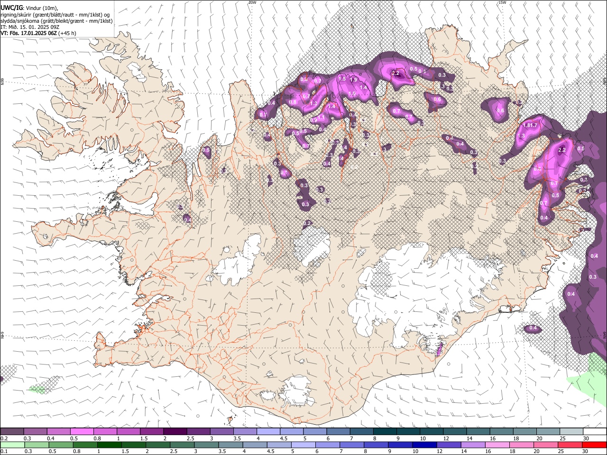Select the 'IT: Mið. 15. 01. 2025 09Z' line

(x=29, y=27)
